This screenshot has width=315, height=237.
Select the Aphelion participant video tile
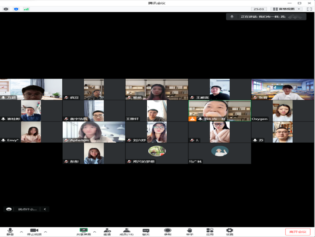pos(94,132)
